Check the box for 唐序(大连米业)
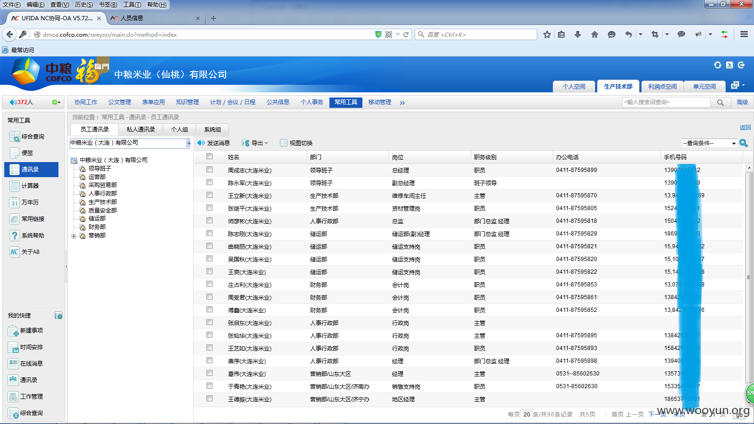 point(209,360)
